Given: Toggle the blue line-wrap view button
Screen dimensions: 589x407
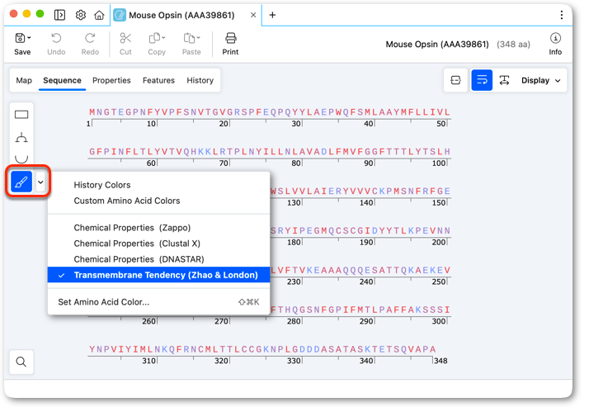Looking at the screenshot, I should pos(482,80).
